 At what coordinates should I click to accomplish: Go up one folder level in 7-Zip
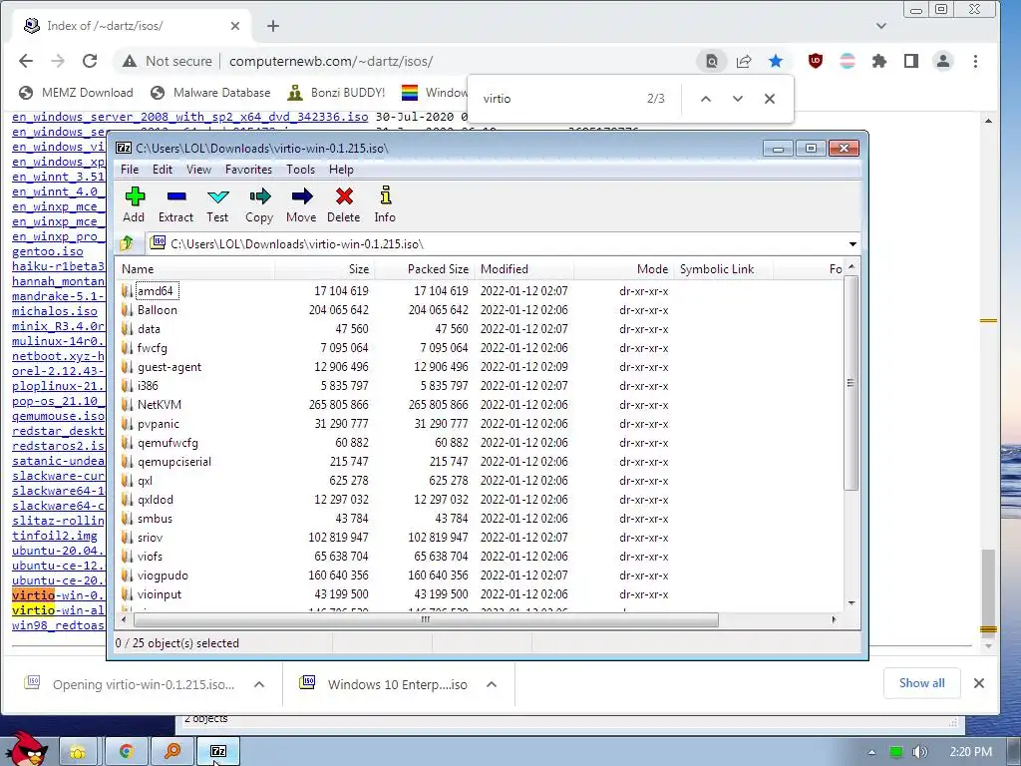coord(127,243)
